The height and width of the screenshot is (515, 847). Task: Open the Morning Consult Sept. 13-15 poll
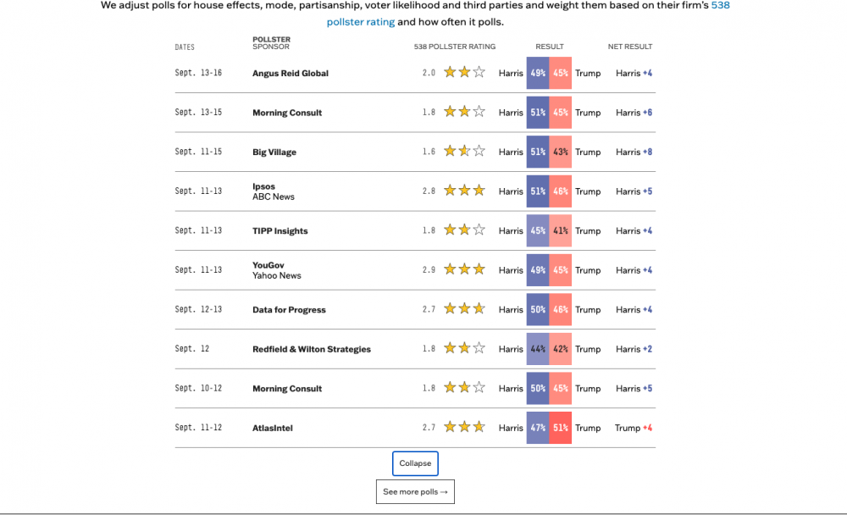[x=287, y=113]
